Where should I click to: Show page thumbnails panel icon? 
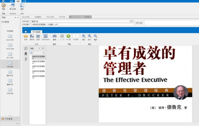(26, 48)
